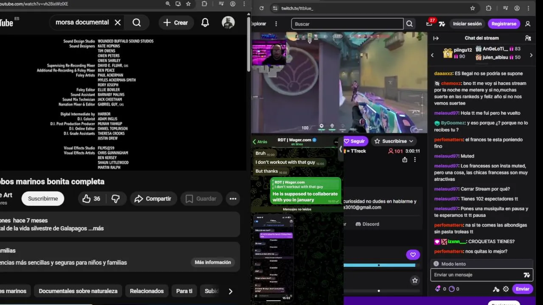Open Chrome profile icon in Twitch browser
Screen dimensions: 543x305
tap(517, 8)
